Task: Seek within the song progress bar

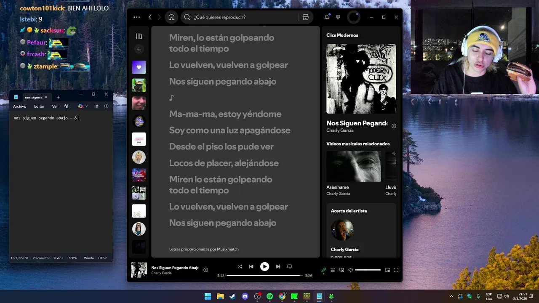Action: click(264, 276)
